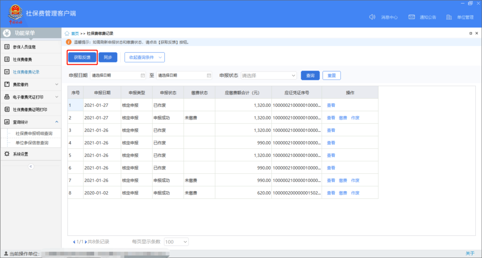Open 社保费申报明细查询 submenu item
The width and height of the screenshot is (482, 258).
coord(34,133)
